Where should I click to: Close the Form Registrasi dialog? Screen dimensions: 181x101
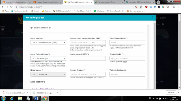(153, 17)
